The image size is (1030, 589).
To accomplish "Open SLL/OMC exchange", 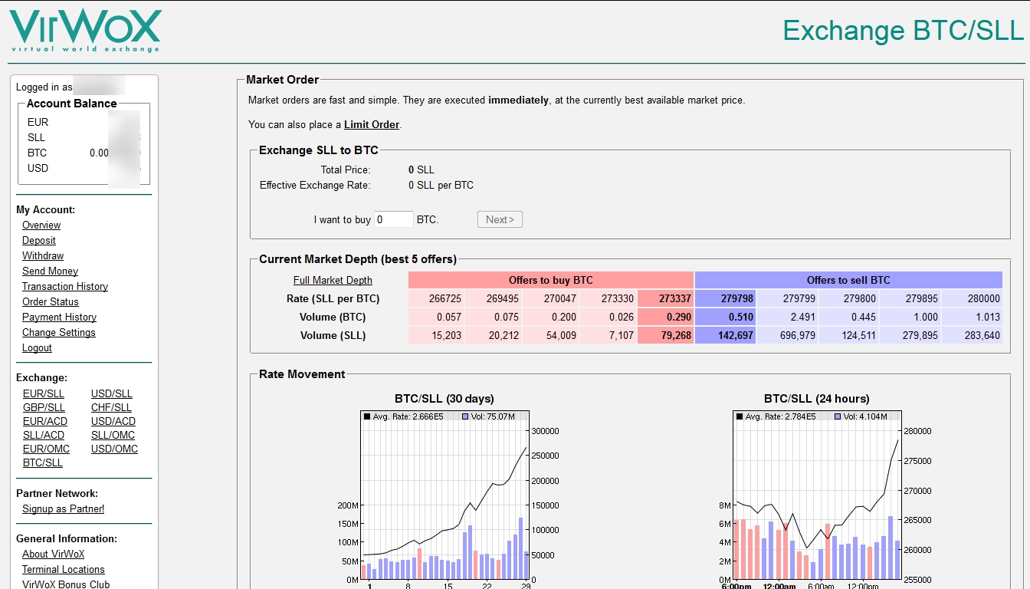I will 113,436.
